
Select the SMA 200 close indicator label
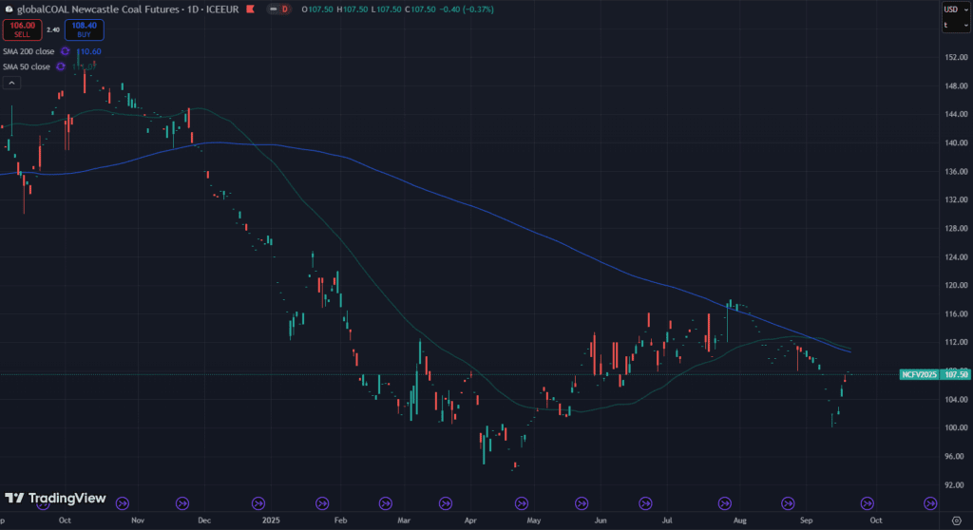coord(29,51)
